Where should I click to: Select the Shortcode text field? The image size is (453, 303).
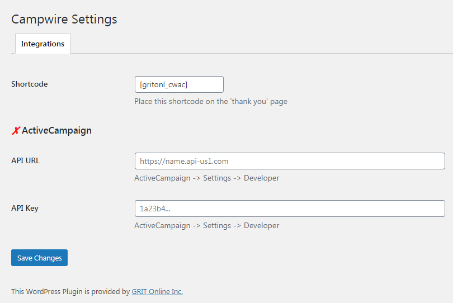[178, 84]
